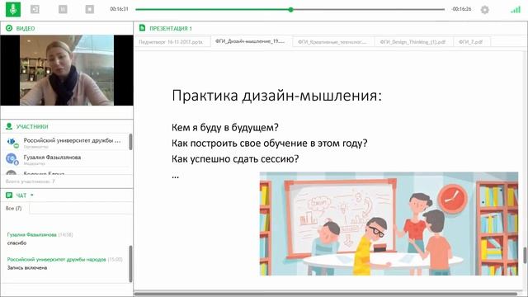Click remaining time -00:16:26
This screenshot has height=297, width=528.
pos(461,9)
